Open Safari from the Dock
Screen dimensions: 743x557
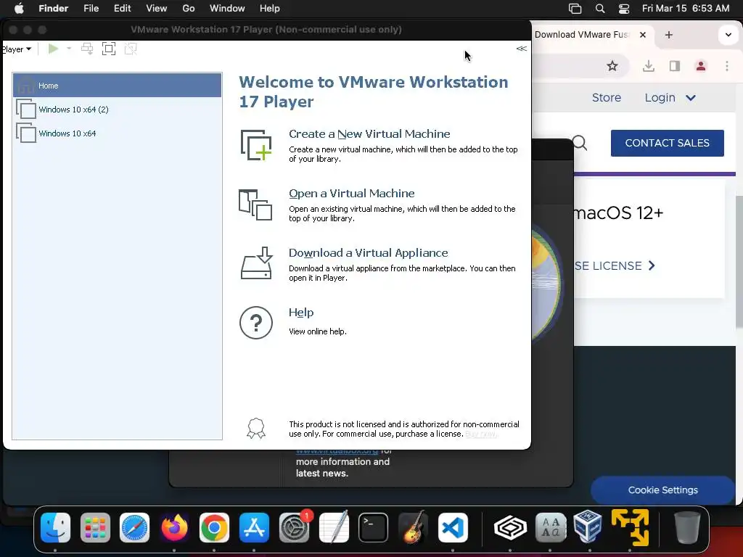pos(134,528)
